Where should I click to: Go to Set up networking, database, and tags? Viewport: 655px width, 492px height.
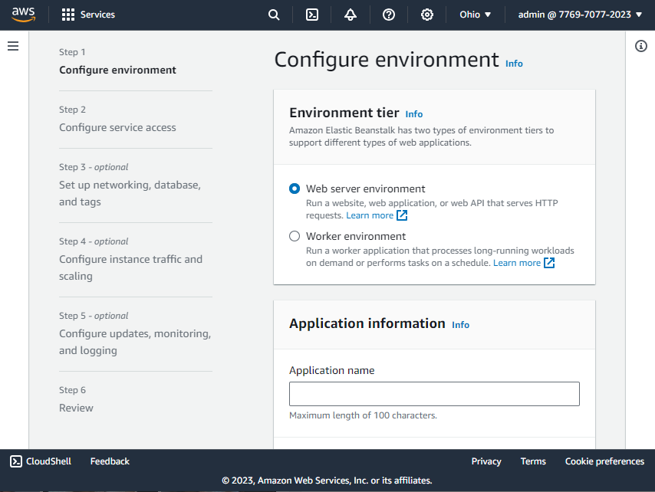coord(130,193)
